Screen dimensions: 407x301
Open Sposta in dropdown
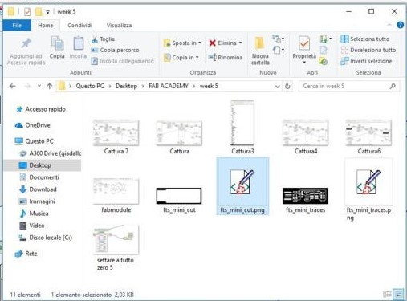(182, 43)
